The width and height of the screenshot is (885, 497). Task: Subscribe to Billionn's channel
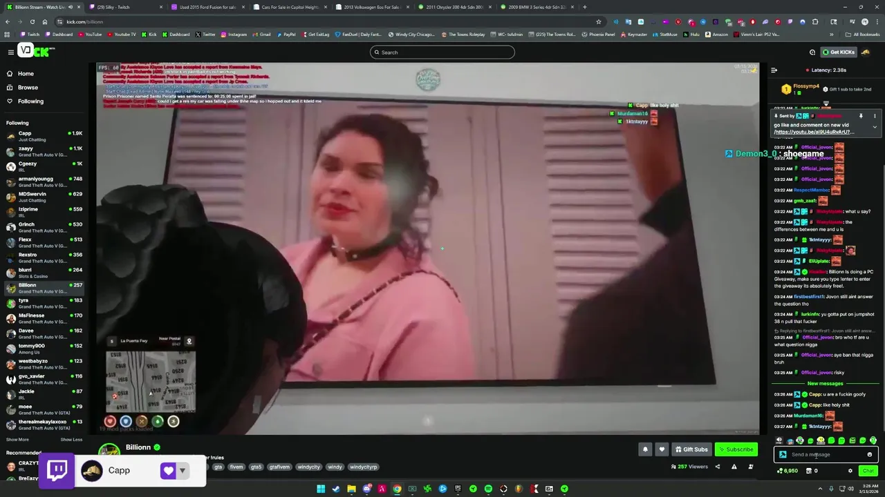[x=736, y=449]
